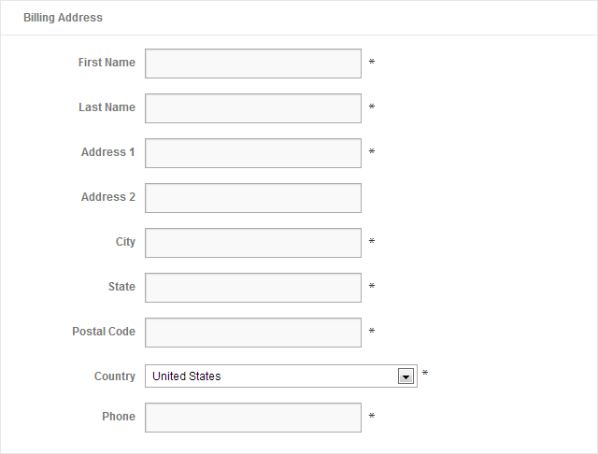Click into the Address 2 field
598x454 pixels.
tap(252, 198)
